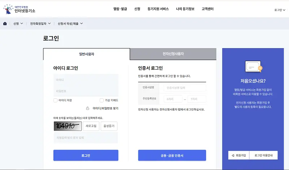Expand the 신청 breadcrumb dropdown

pos(18,24)
